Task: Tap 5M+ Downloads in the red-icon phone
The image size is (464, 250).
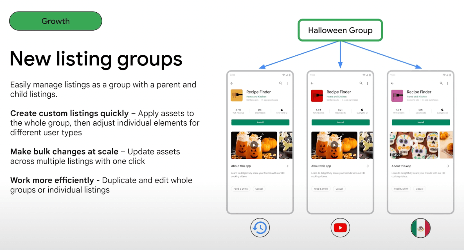Action: (340, 111)
